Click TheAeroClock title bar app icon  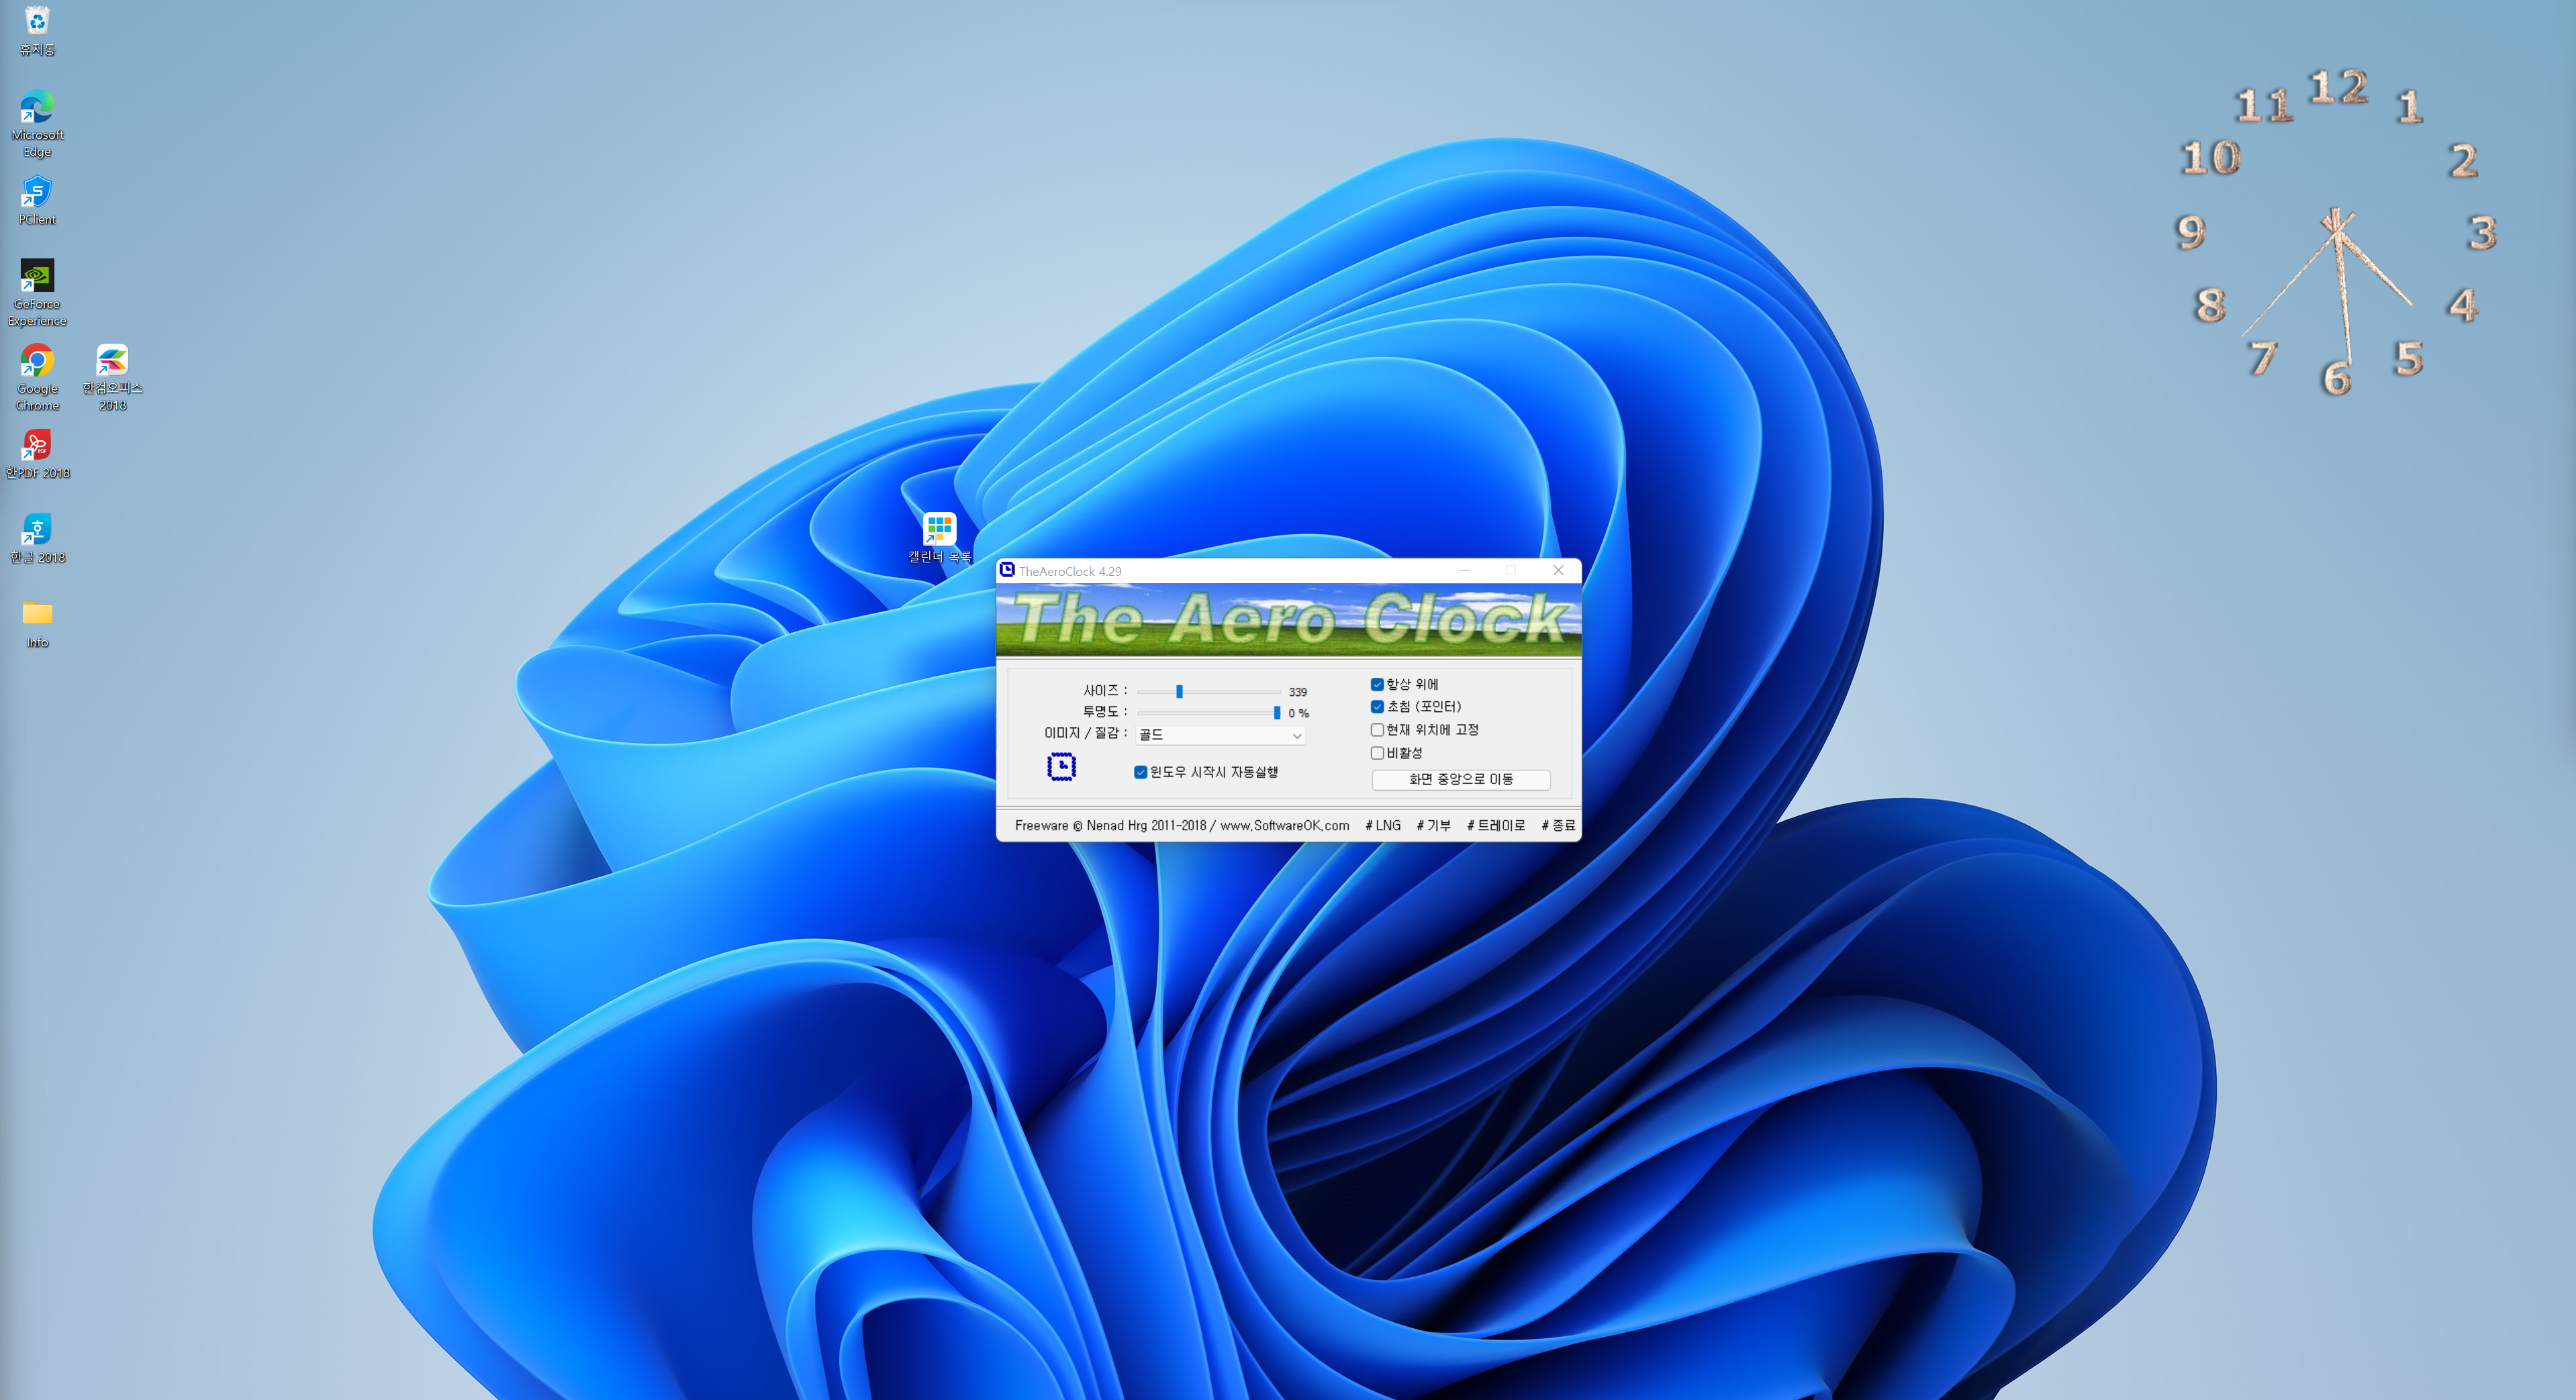[1007, 570]
